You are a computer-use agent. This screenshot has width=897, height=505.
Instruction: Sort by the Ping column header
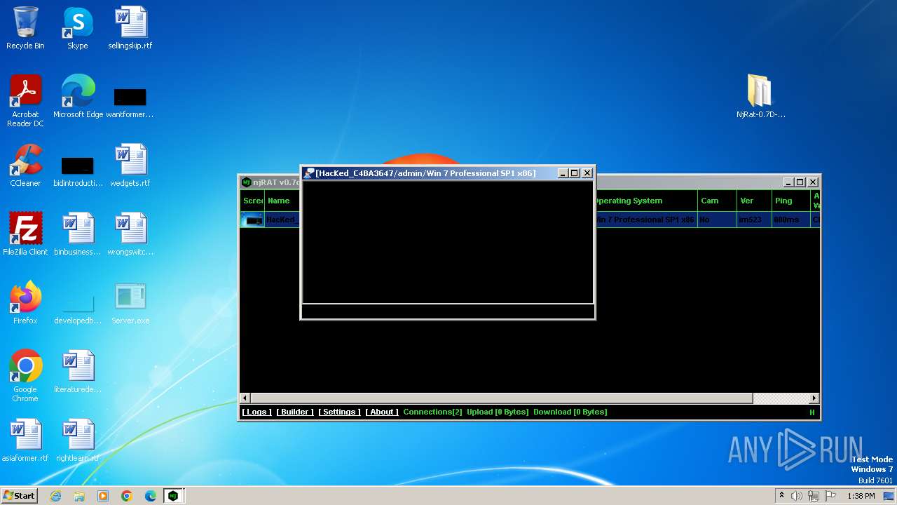[x=790, y=201]
